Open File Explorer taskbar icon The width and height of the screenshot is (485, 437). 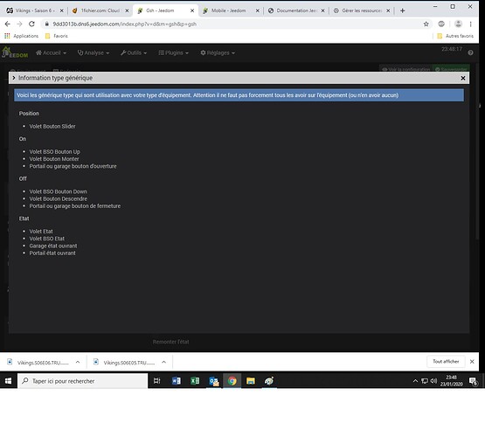(251, 381)
